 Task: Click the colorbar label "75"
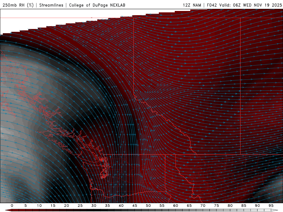click(216, 206)
